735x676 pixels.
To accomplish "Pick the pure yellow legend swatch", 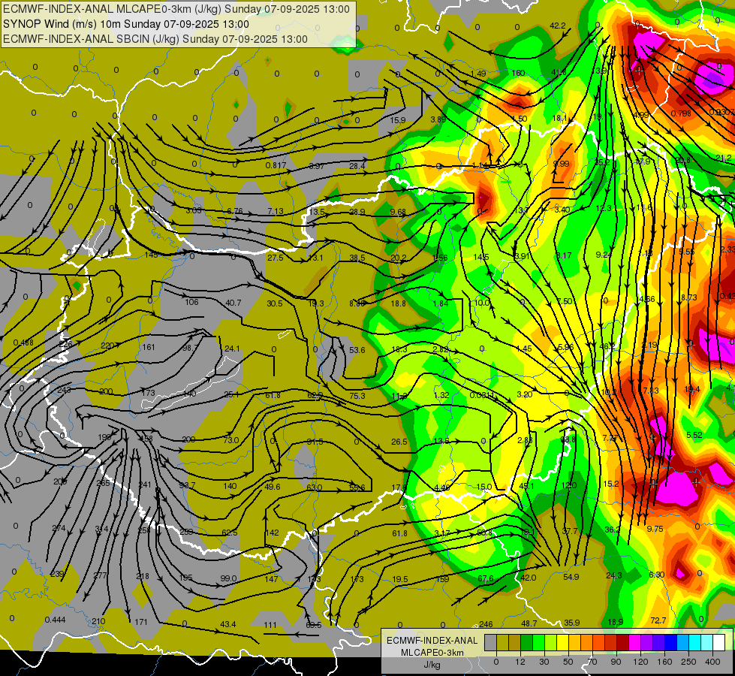I will 562,643.
